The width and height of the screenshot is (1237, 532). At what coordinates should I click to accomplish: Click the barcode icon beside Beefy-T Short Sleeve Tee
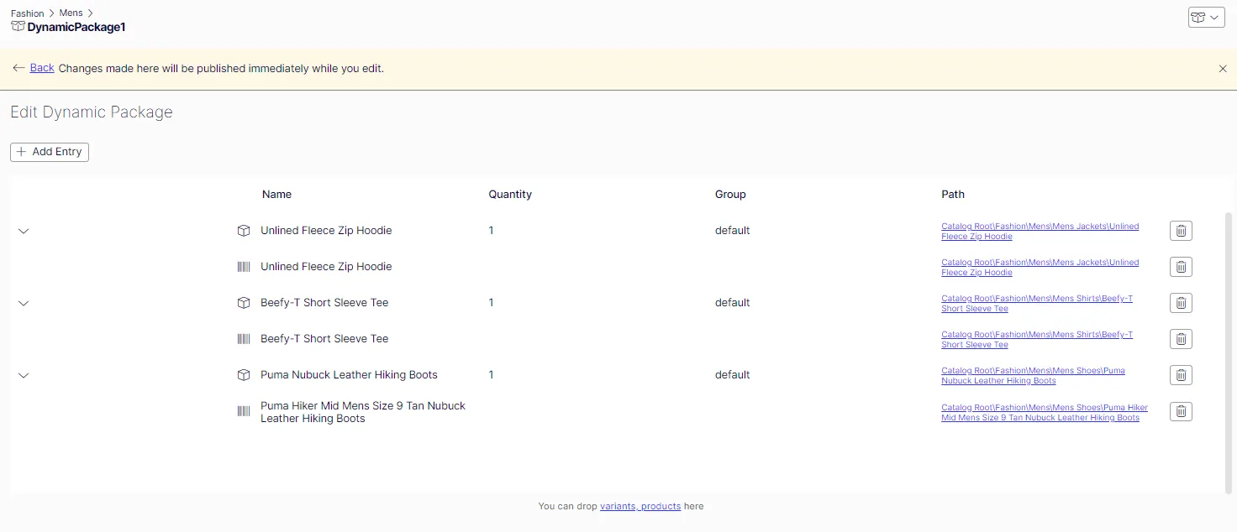point(244,339)
